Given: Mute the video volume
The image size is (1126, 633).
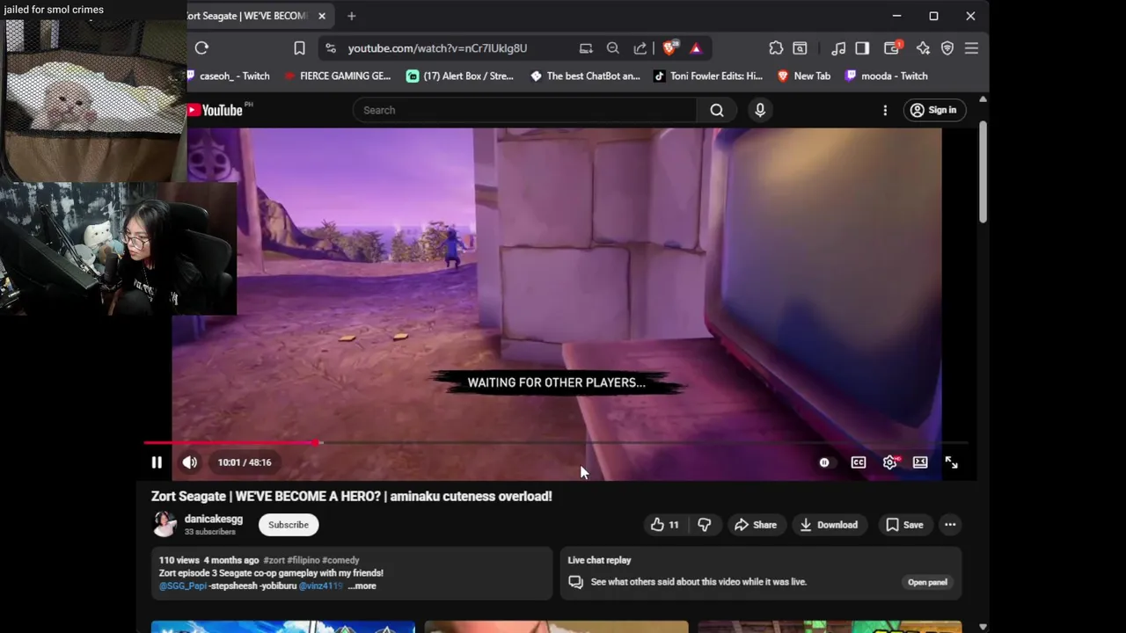Looking at the screenshot, I should click(190, 462).
